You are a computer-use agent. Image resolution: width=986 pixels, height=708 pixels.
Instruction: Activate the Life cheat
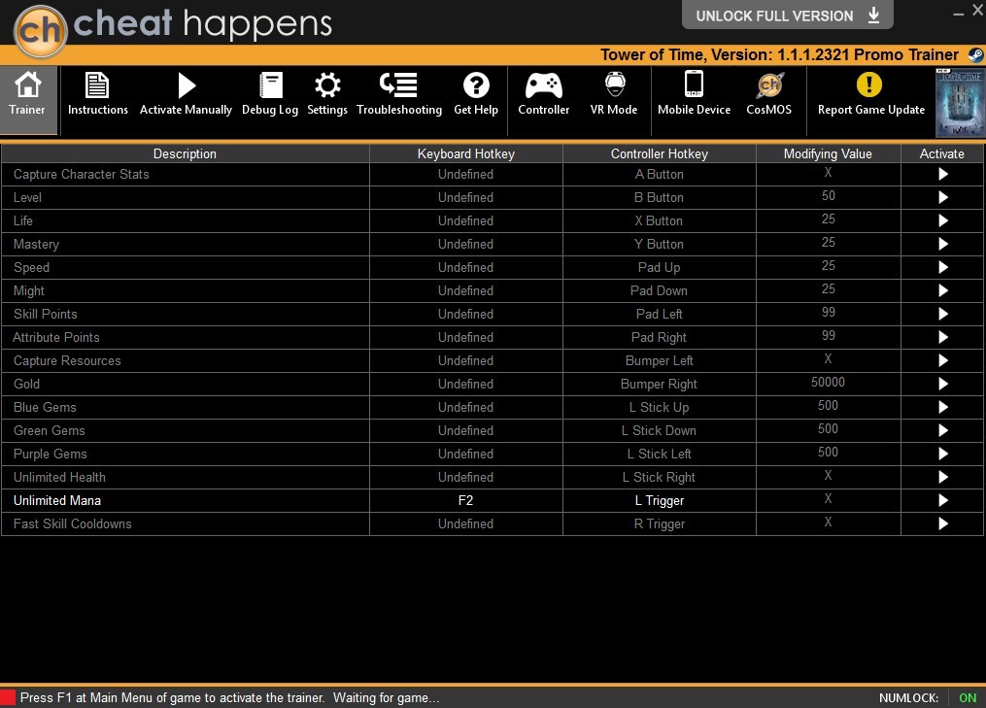(x=942, y=220)
